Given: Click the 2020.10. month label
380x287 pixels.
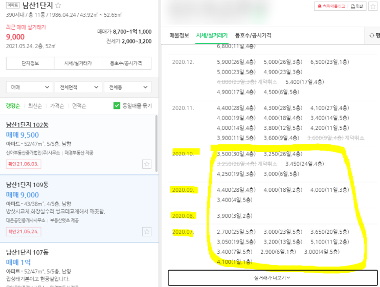Looking at the screenshot, I should point(183,154).
